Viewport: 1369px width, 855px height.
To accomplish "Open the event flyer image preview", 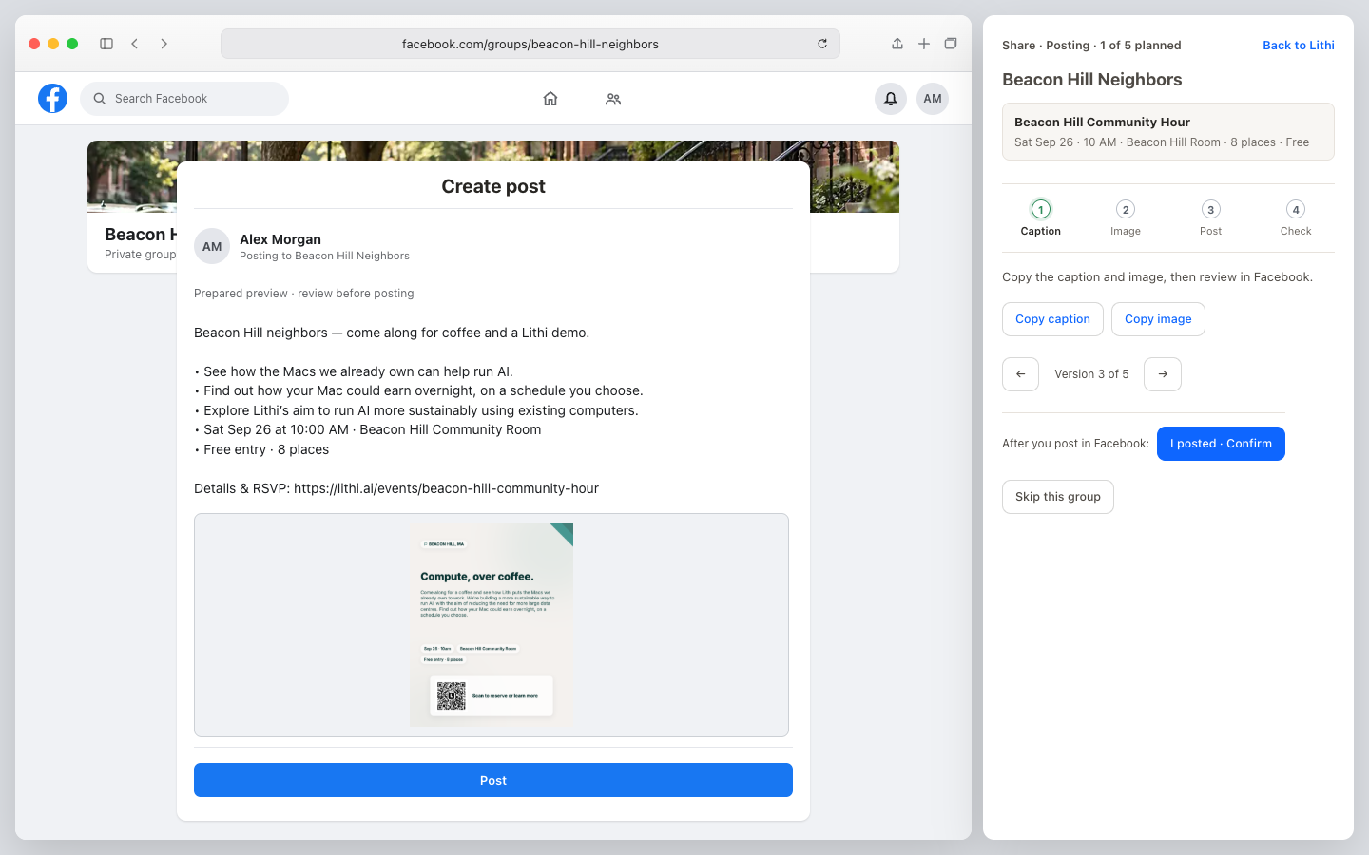I will click(x=492, y=625).
